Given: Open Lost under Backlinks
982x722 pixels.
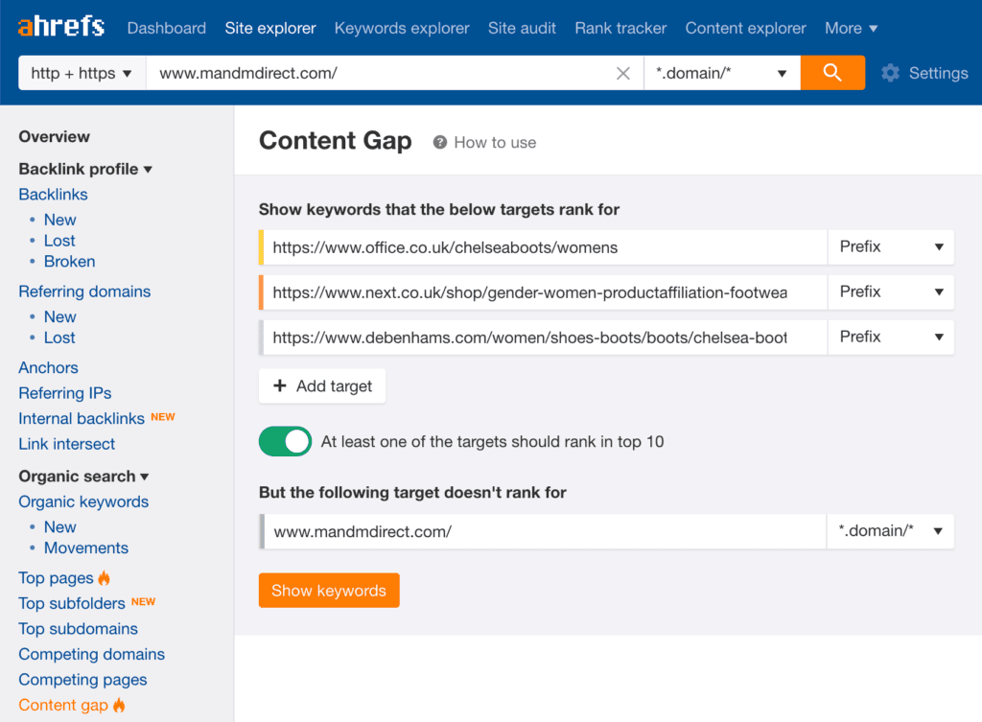Looking at the screenshot, I should [x=59, y=241].
